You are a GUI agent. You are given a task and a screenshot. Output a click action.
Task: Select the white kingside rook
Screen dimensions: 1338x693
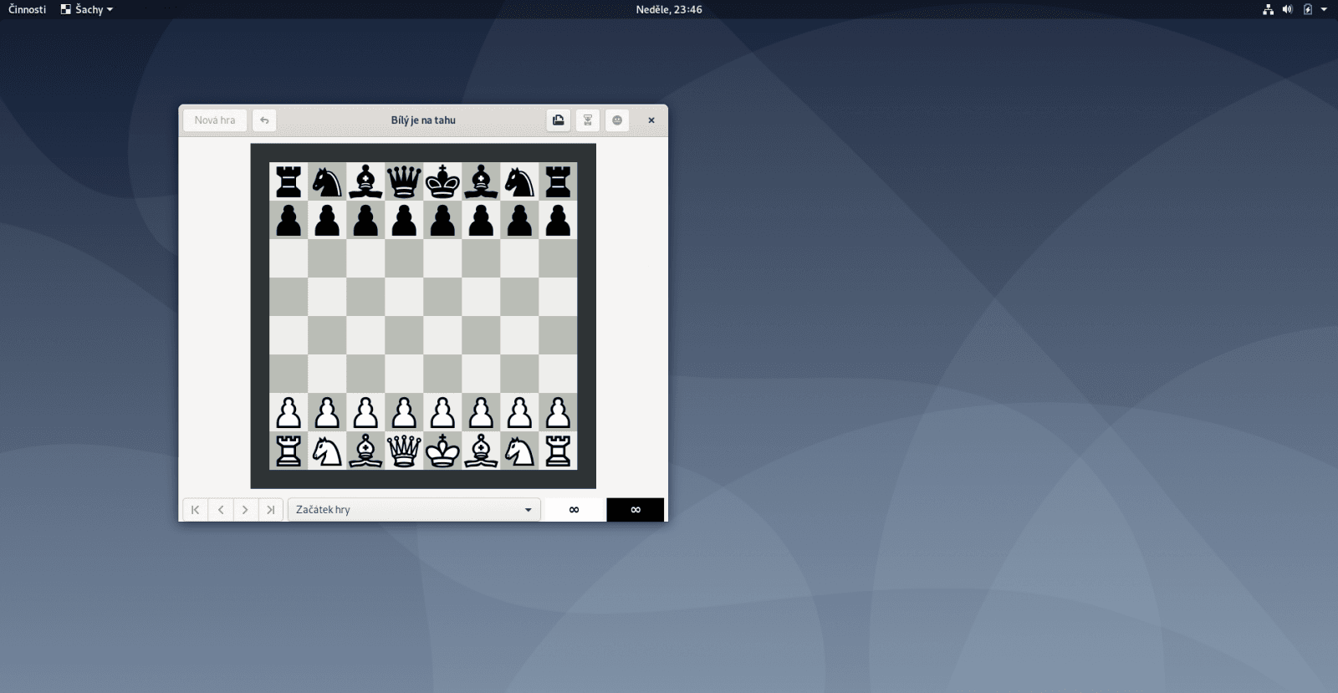click(x=558, y=451)
